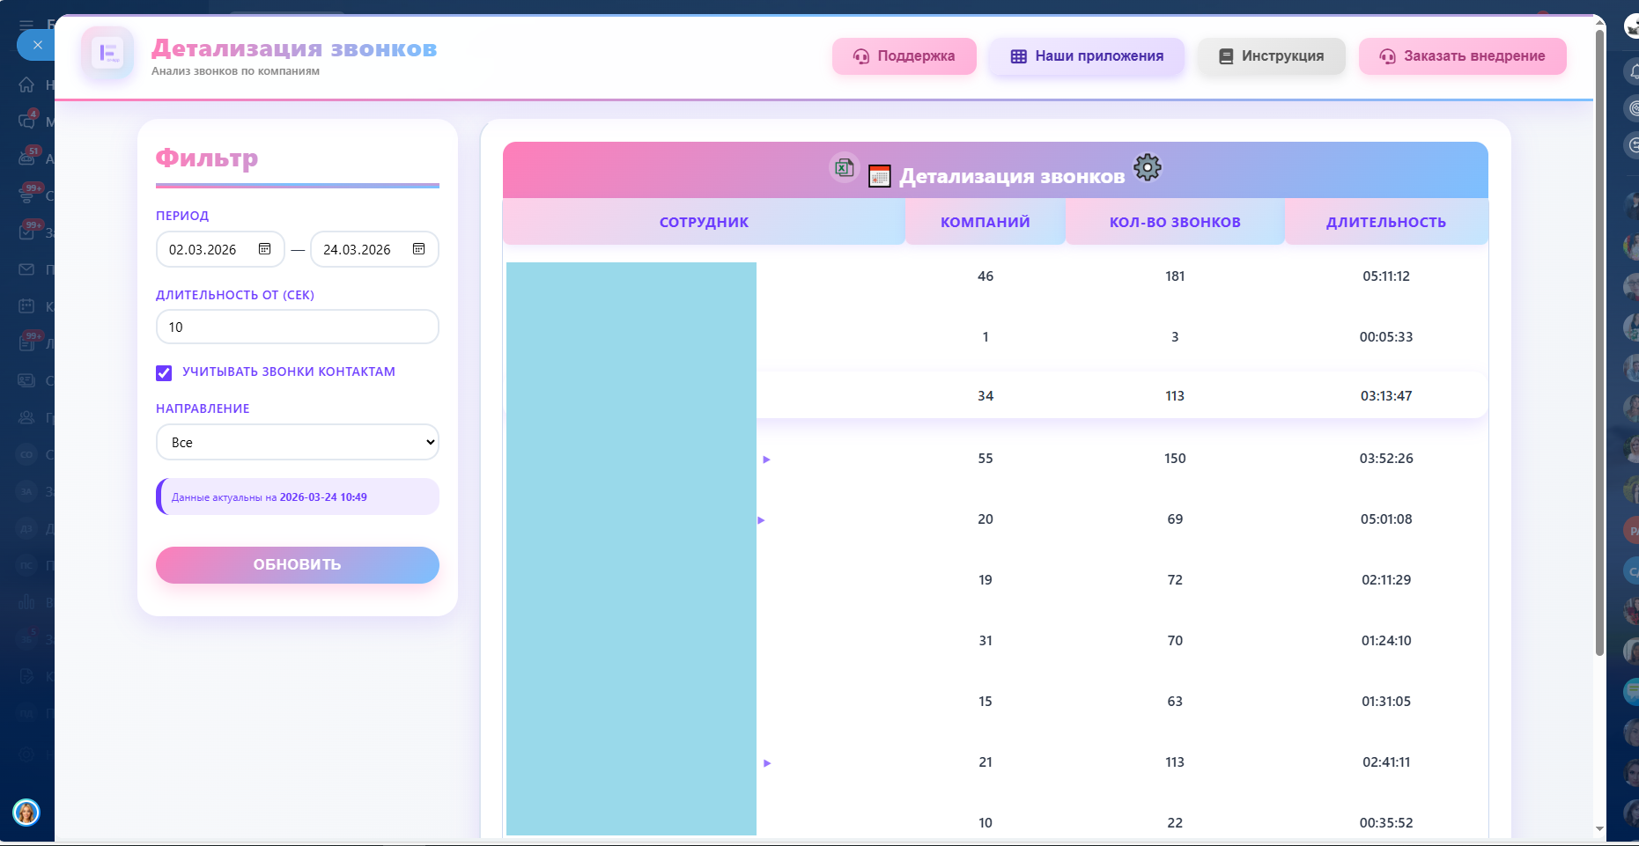This screenshot has width=1639, height=846.
Task: Expand the row with 20 companies
Action: pyautogui.click(x=761, y=520)
